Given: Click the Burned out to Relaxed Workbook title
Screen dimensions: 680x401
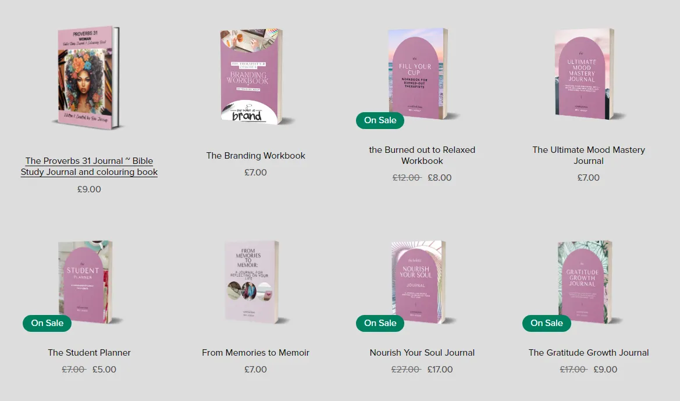Looking at the screenshot, I should click(422, 155).
